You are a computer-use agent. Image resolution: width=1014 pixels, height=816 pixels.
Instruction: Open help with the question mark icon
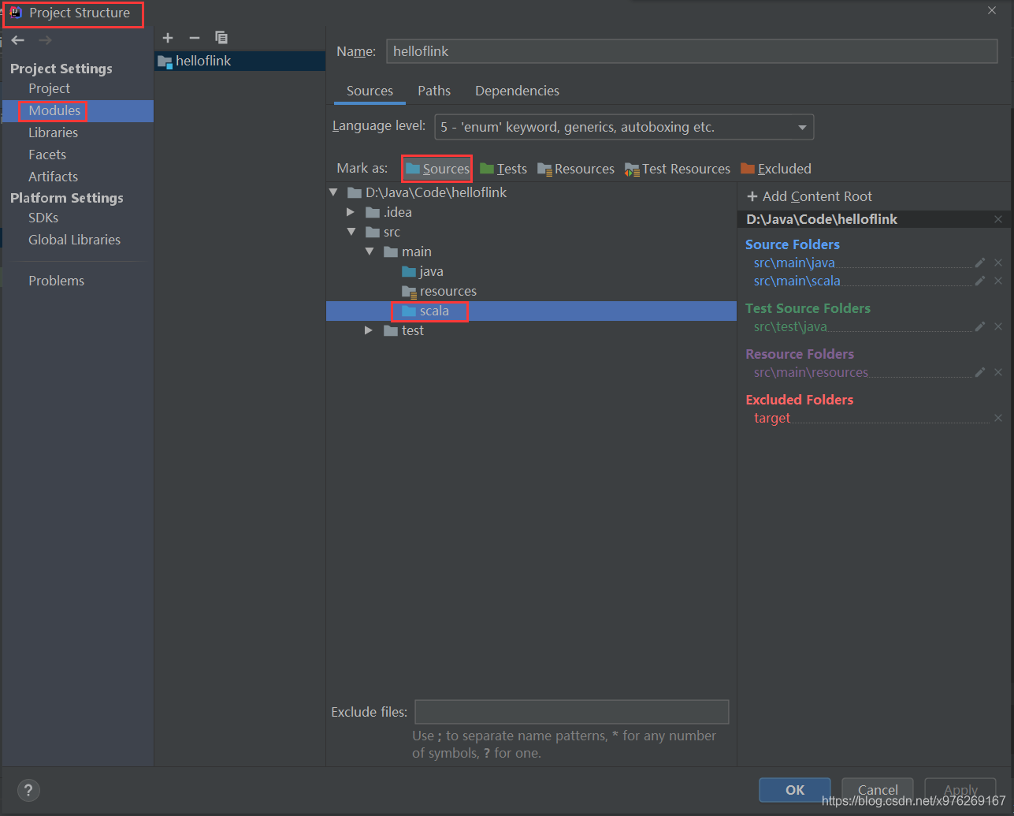(28, 790)
